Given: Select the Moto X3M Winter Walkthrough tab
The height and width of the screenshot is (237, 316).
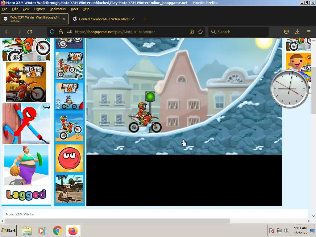Looking at the screenshot, I should (35, 19).
